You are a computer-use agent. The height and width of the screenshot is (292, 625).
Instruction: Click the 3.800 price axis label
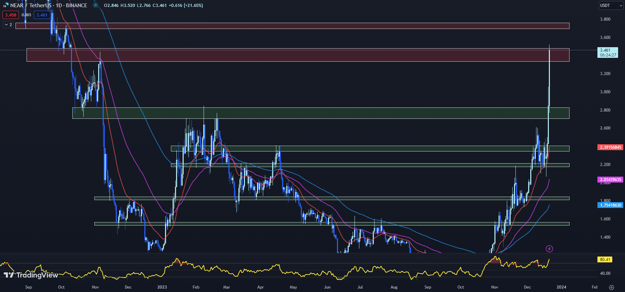point(605,19)
